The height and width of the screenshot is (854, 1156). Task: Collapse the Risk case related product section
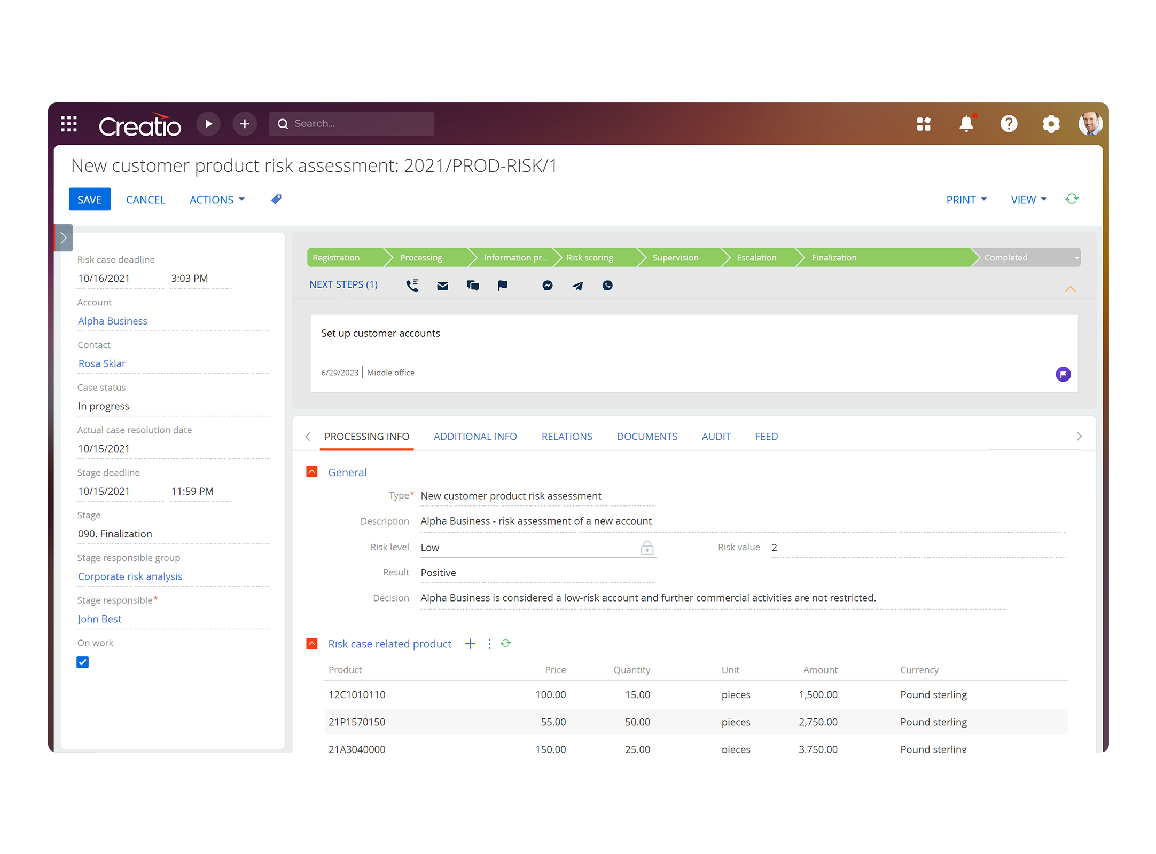(x=312, y=643)
